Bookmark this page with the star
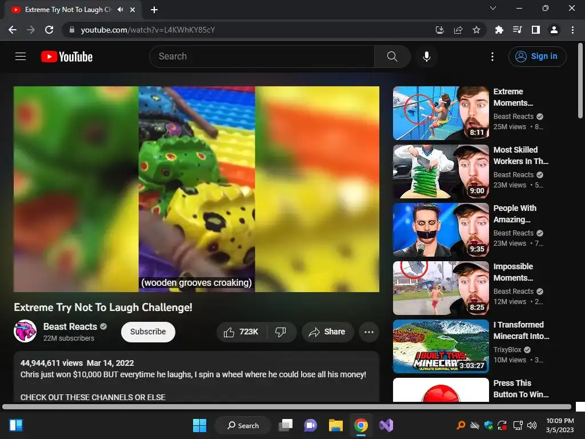The height and width of the screenshot is (439, 585). pos(476,30)
